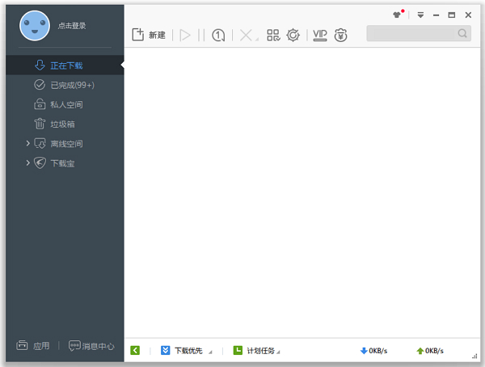Click the window resize grip

click(474, 356)
